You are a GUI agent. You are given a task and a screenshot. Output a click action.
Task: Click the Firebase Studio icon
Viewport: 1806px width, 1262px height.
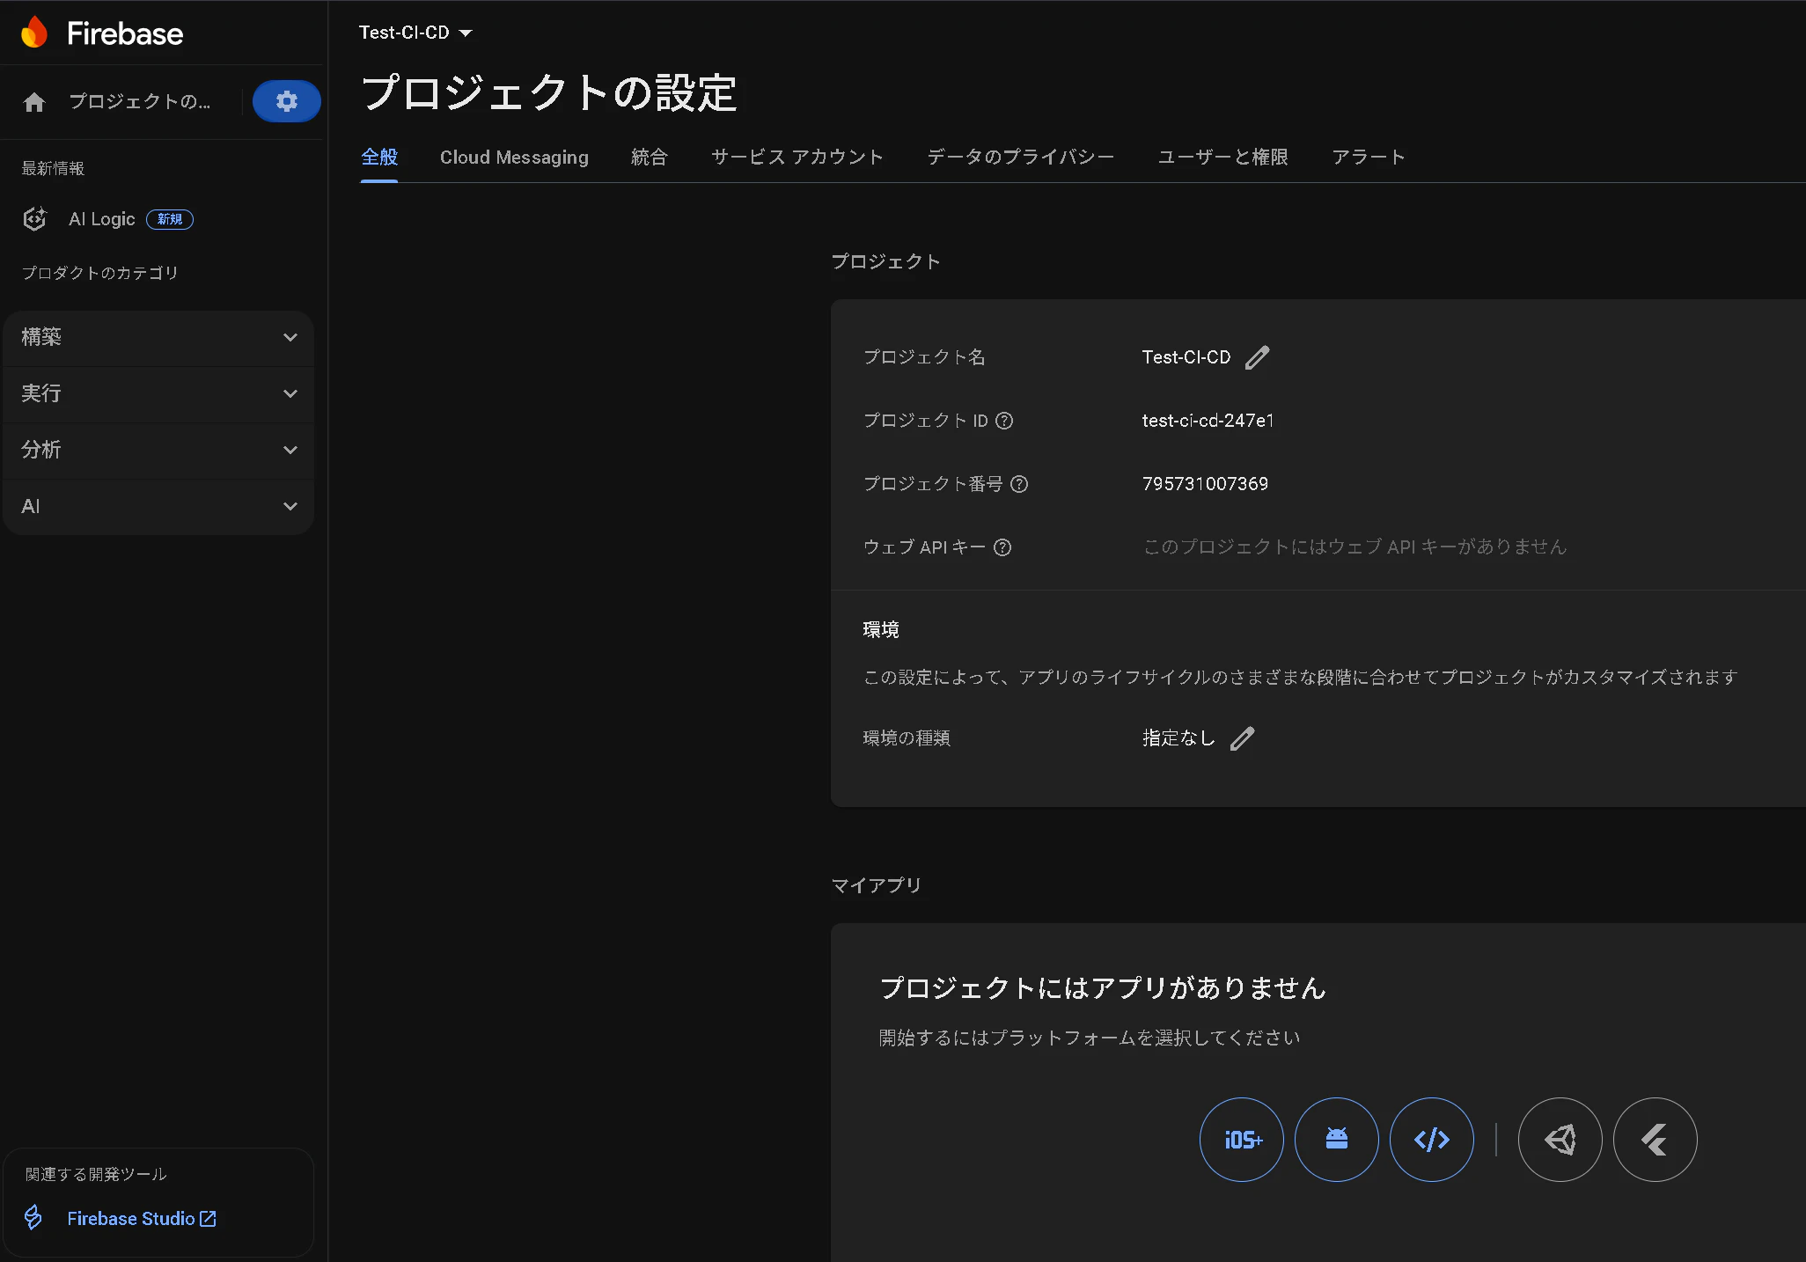click(x=33, y=1218)
